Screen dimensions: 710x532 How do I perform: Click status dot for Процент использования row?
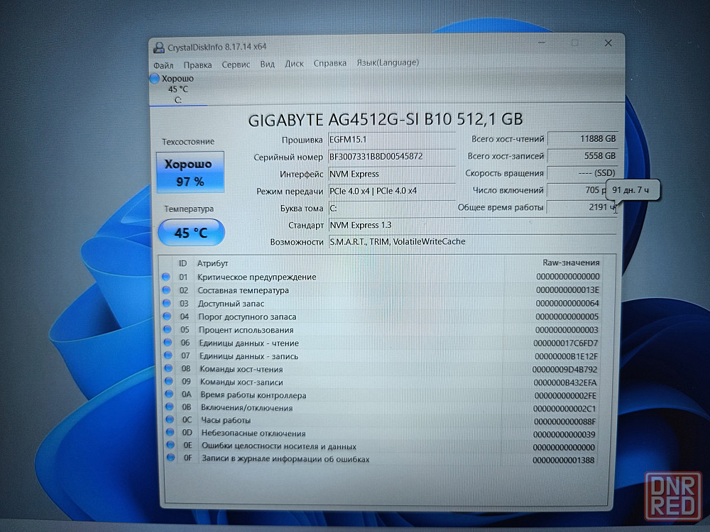click(167, 329)
